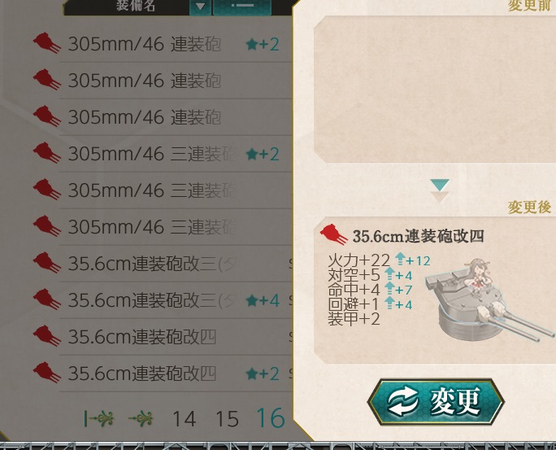Click the turret fairy equipment illustration
The height and width of the screenshot is (450, 556).
[489, 300]
